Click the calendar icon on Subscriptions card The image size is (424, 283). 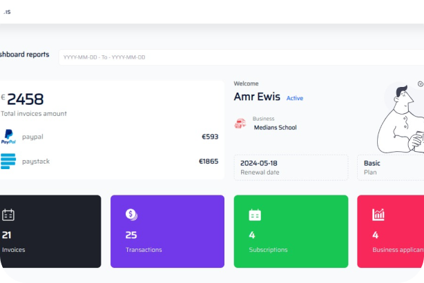coord(255,215)
